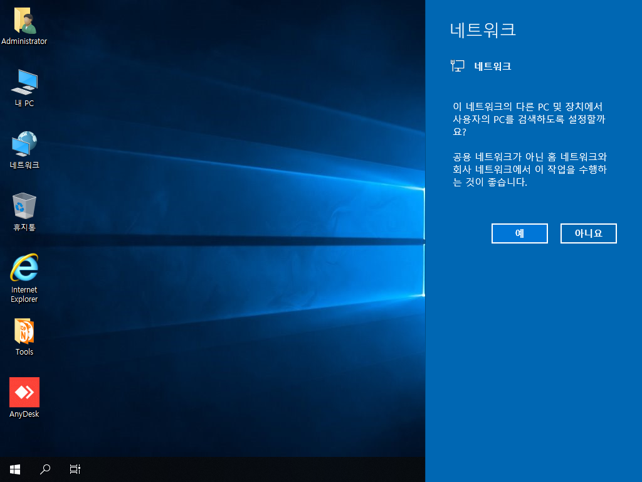Click the bold 네트워크 label beside adapter icon
The image size is (642, 482).
493,67
